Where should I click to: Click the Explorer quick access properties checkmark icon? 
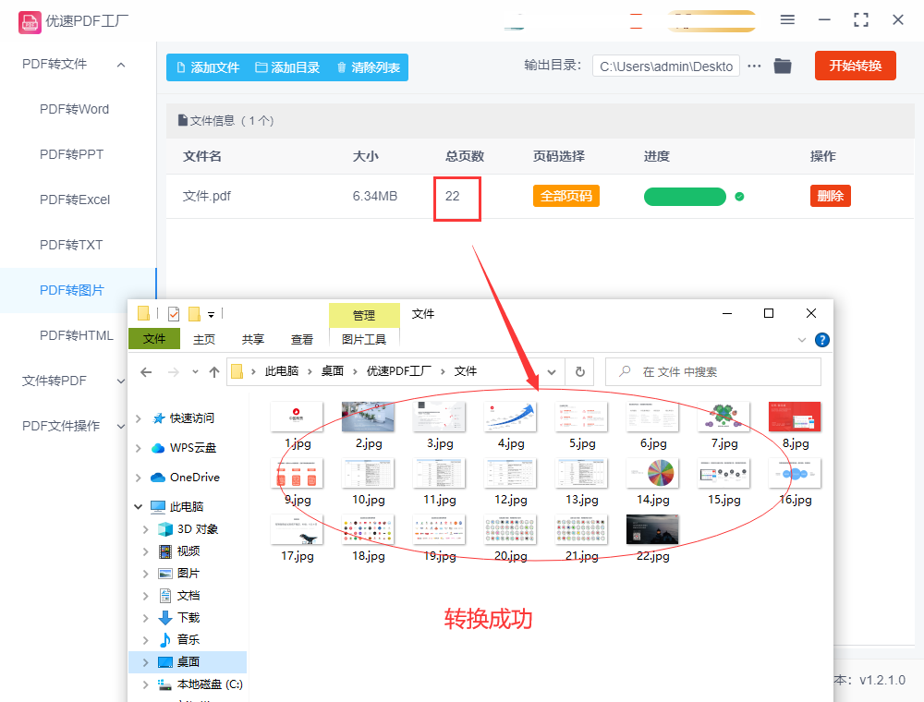tap(174, 314)
